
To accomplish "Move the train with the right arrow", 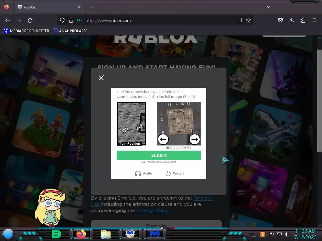I will 194,139.
